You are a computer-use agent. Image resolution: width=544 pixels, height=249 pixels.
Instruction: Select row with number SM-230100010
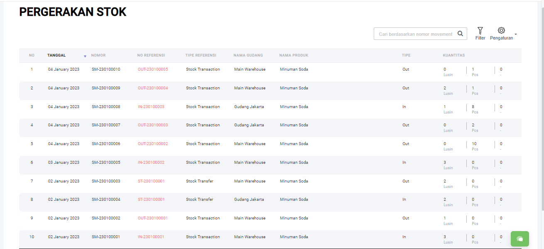tap(106, 69)
